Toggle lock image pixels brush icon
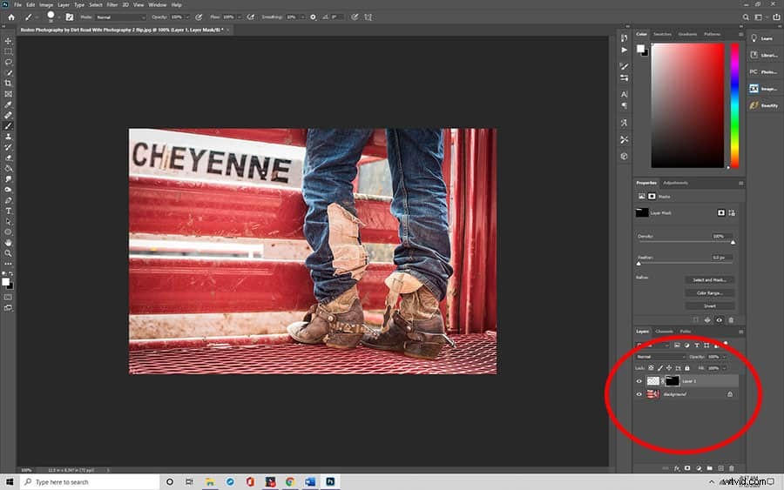The width and height of the screenshot is (784, 490). [660, 368]
